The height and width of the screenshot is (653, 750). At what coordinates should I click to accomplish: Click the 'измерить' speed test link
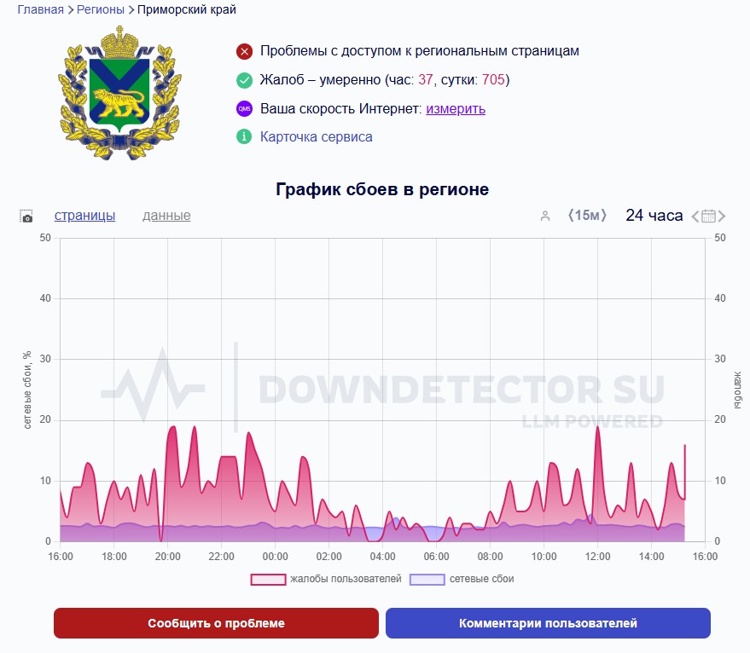pos(456,109)
